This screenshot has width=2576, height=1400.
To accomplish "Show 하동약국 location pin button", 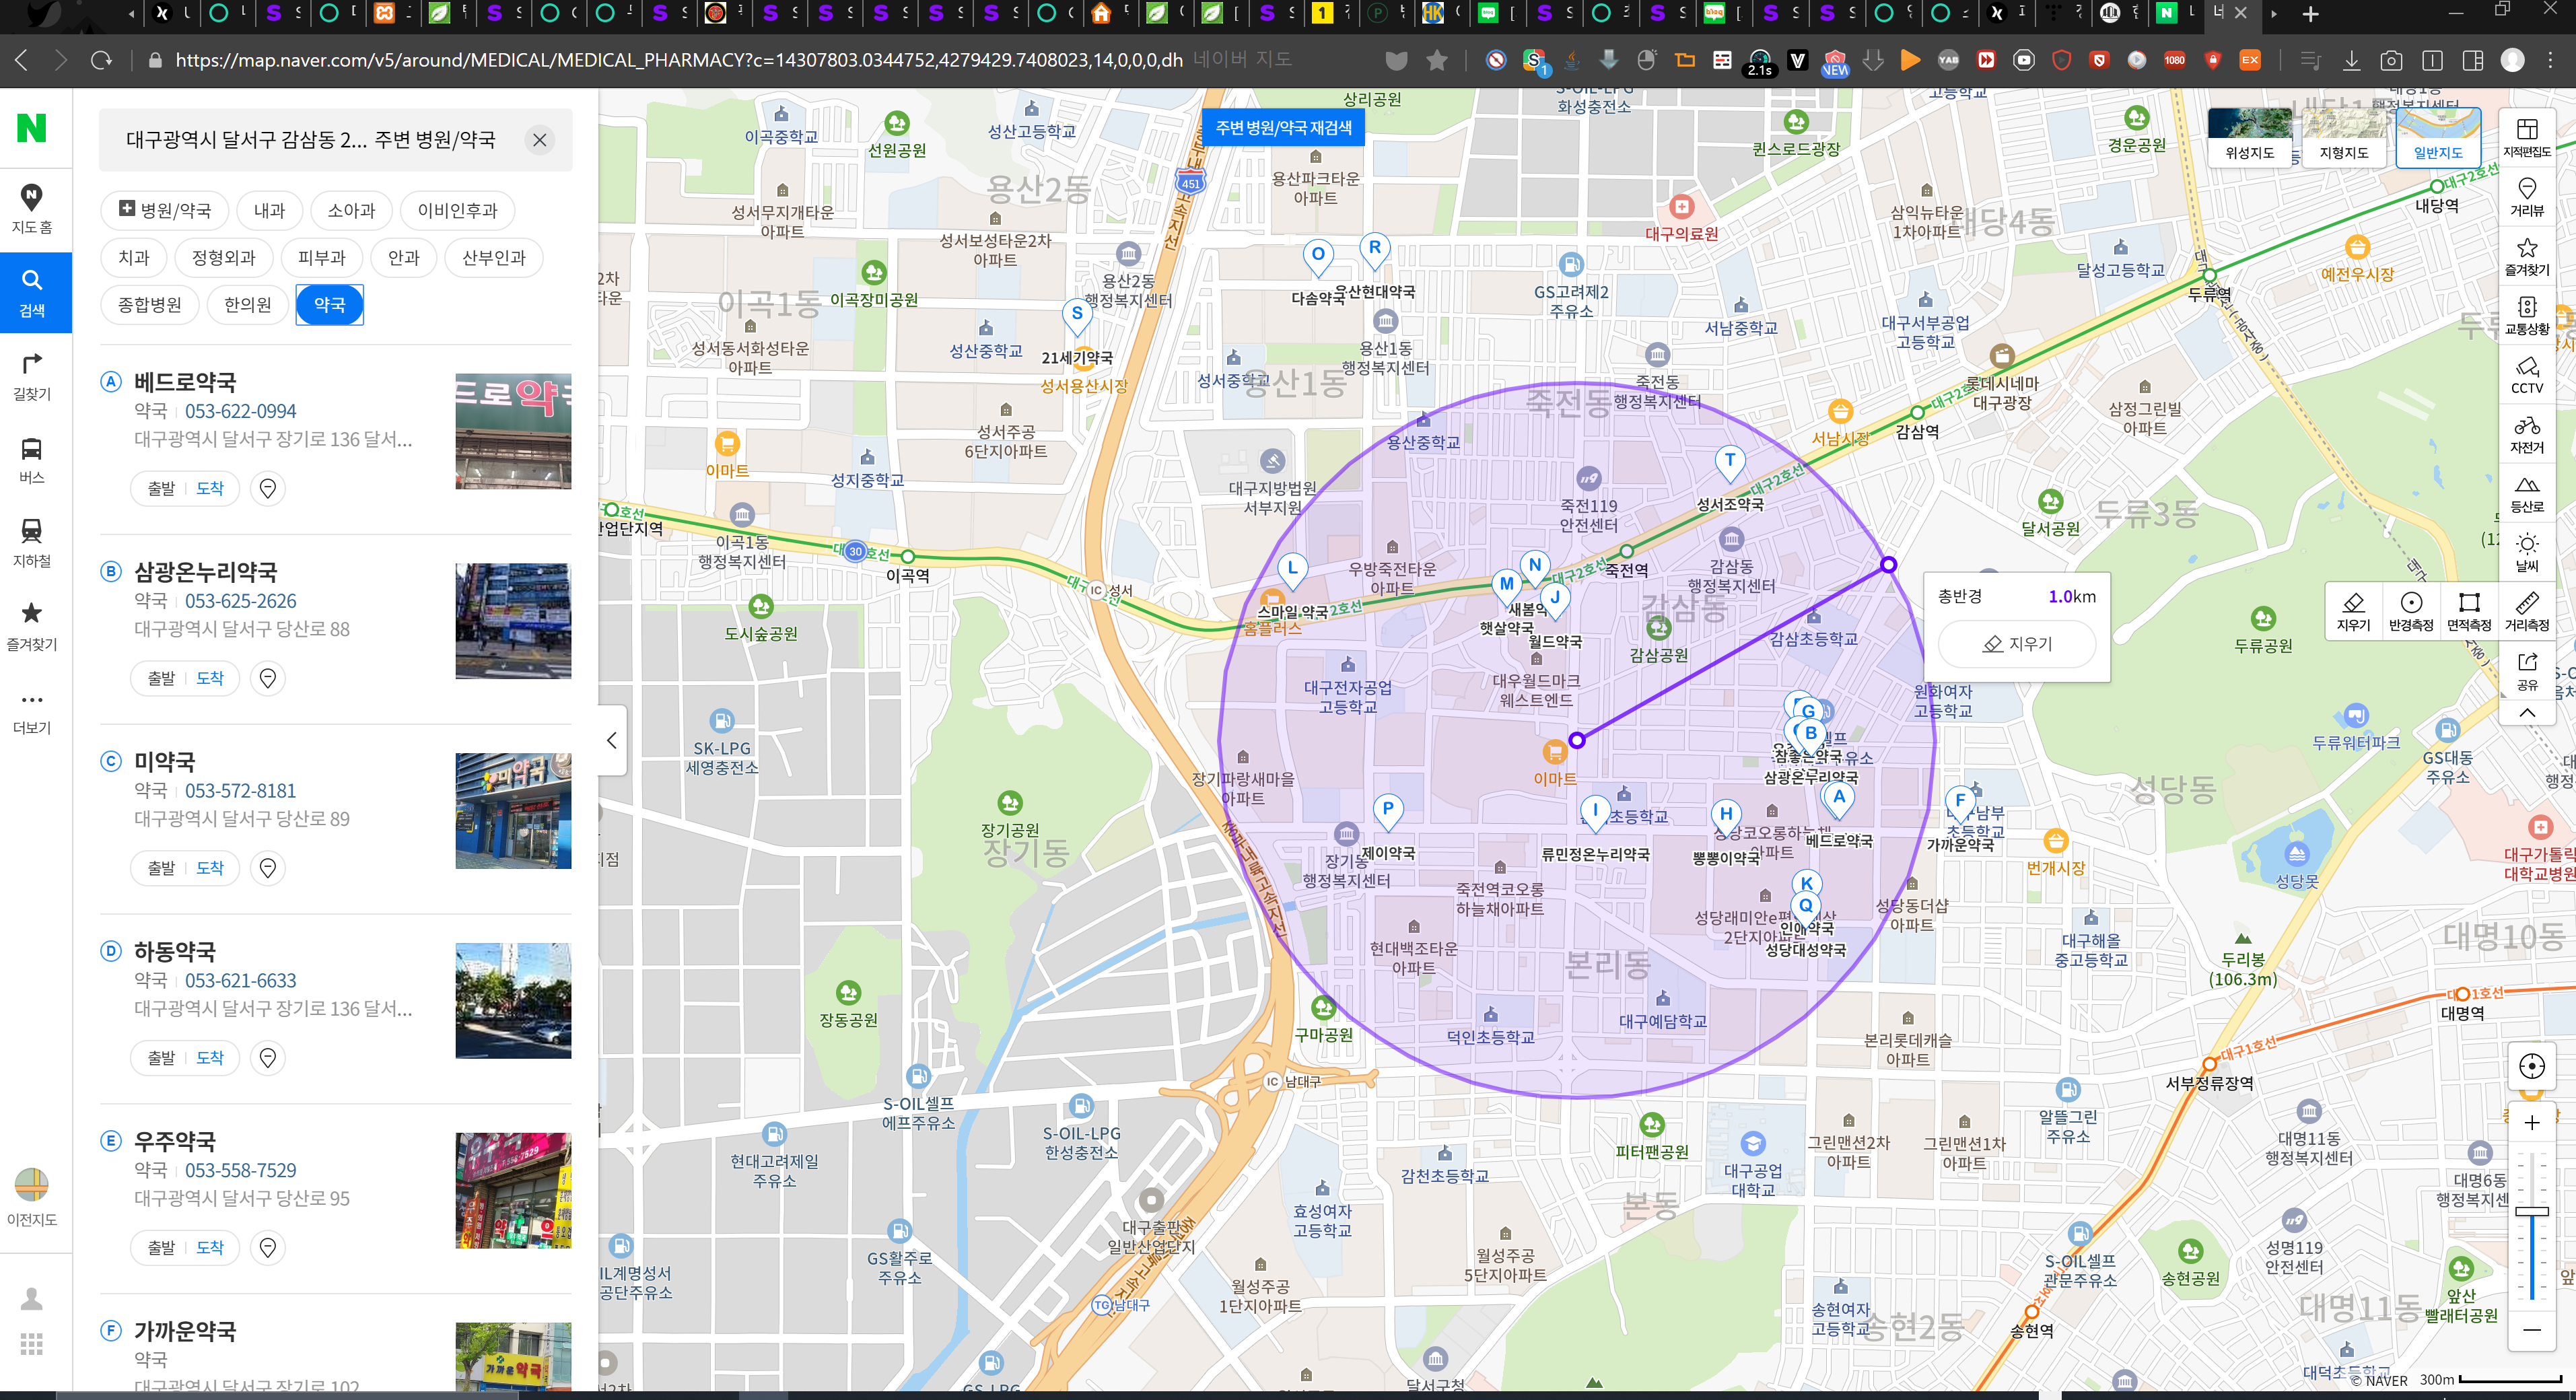I will tap(267, 1057).
